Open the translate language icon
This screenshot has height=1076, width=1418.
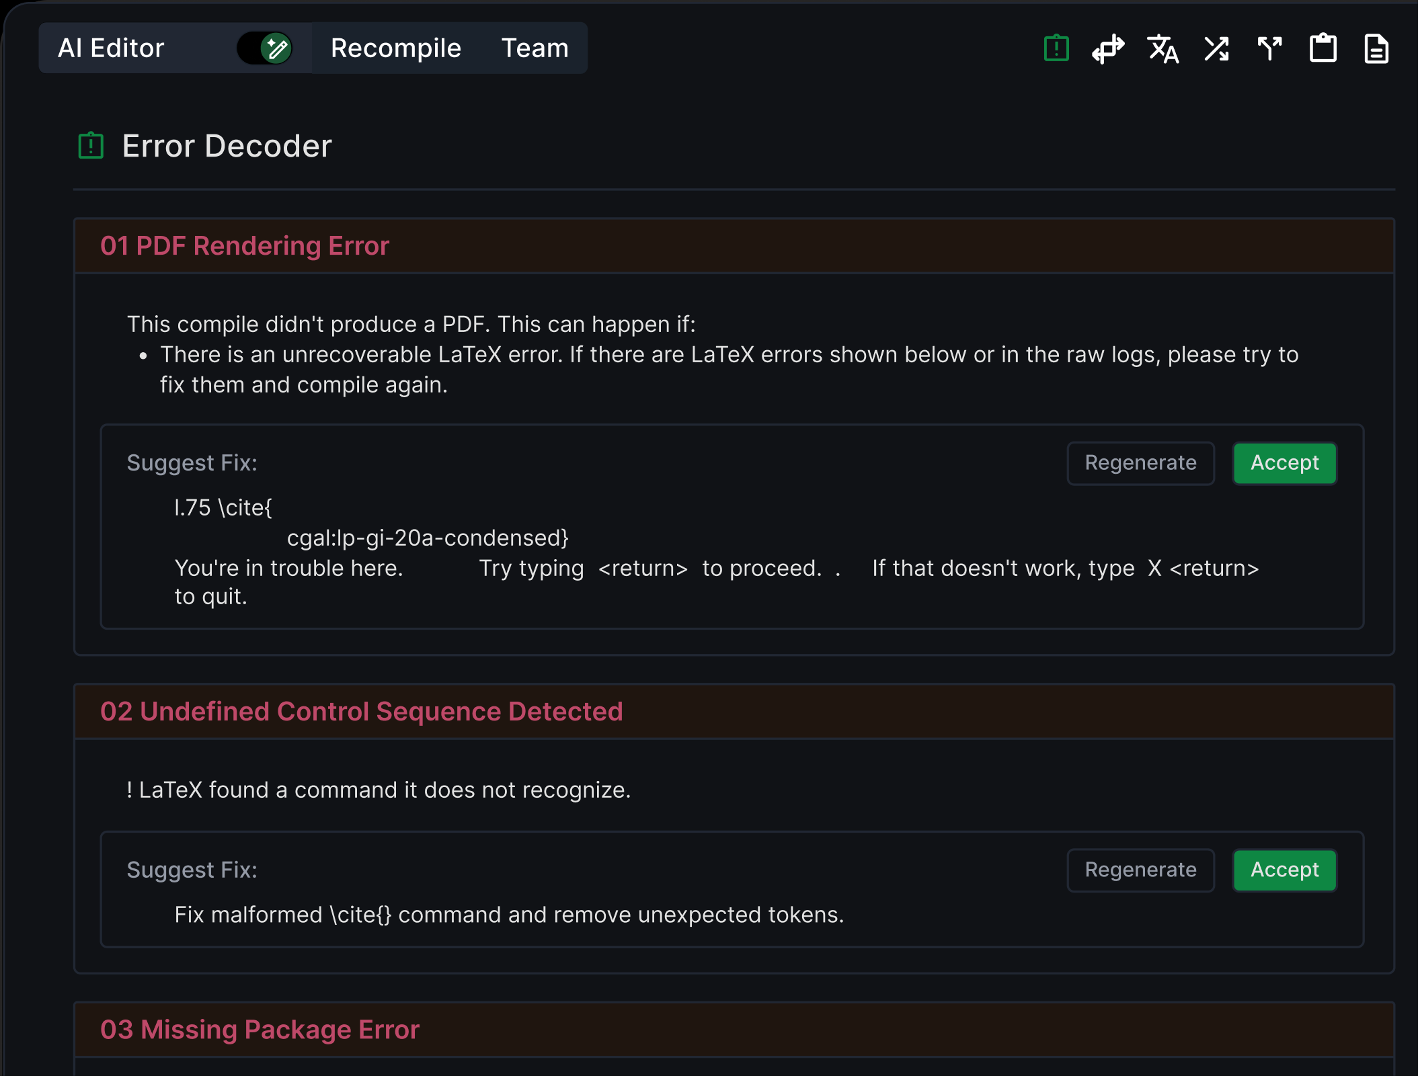[1163, 48]
